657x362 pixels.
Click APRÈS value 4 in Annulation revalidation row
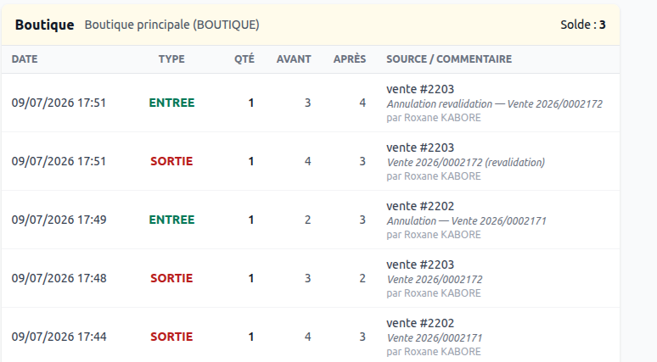(362, 103)
